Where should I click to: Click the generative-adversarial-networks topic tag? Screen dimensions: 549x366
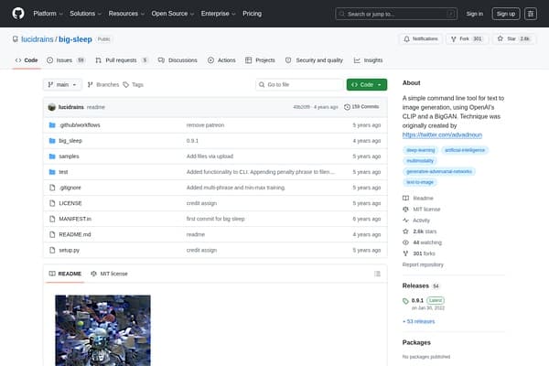tap(438, 171)
